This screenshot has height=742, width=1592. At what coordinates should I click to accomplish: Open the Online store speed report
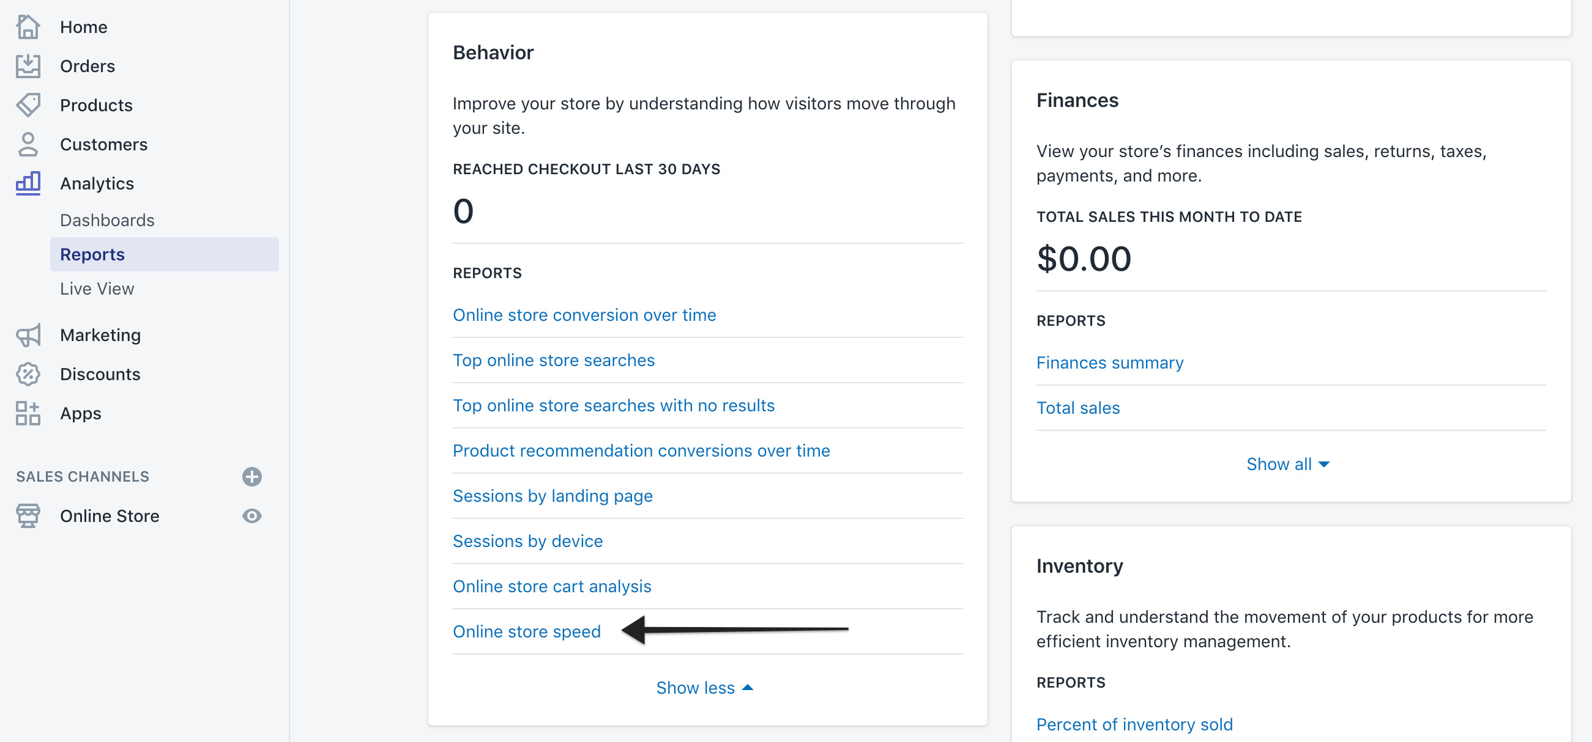tap(527, 631)
